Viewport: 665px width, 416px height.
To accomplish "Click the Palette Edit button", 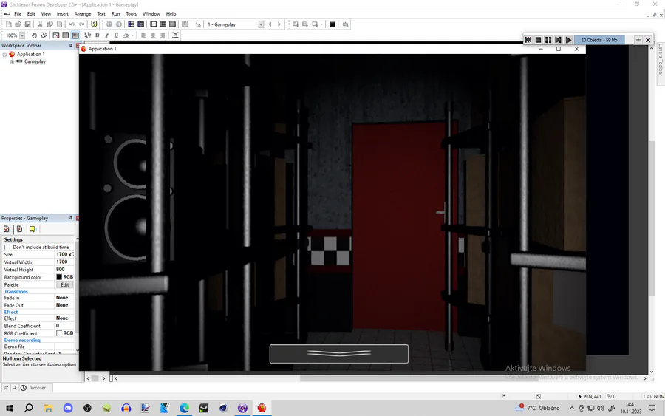I will coord(65,284).
